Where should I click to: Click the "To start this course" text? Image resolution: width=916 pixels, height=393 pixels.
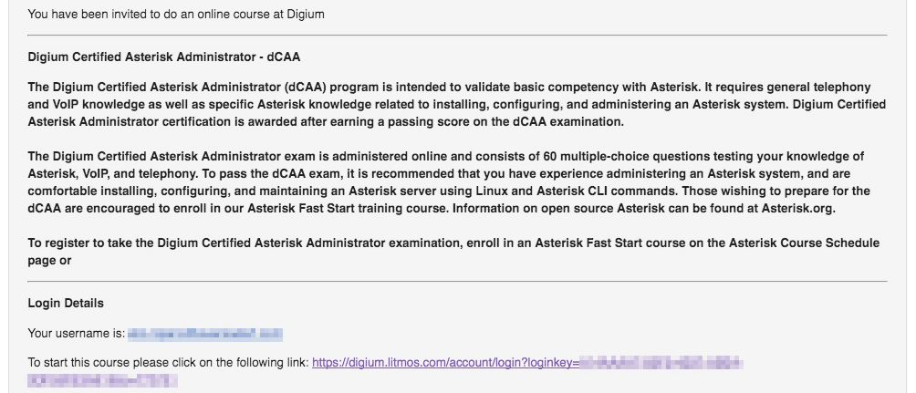(x=168, y=363)
